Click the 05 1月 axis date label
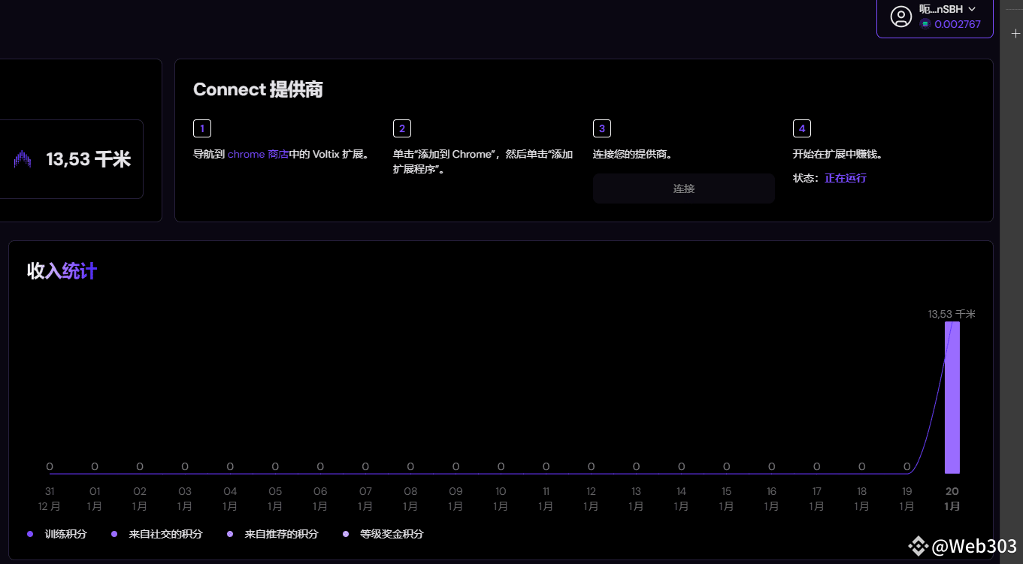This screenshot has width=1023, height=564. point(275,499)
